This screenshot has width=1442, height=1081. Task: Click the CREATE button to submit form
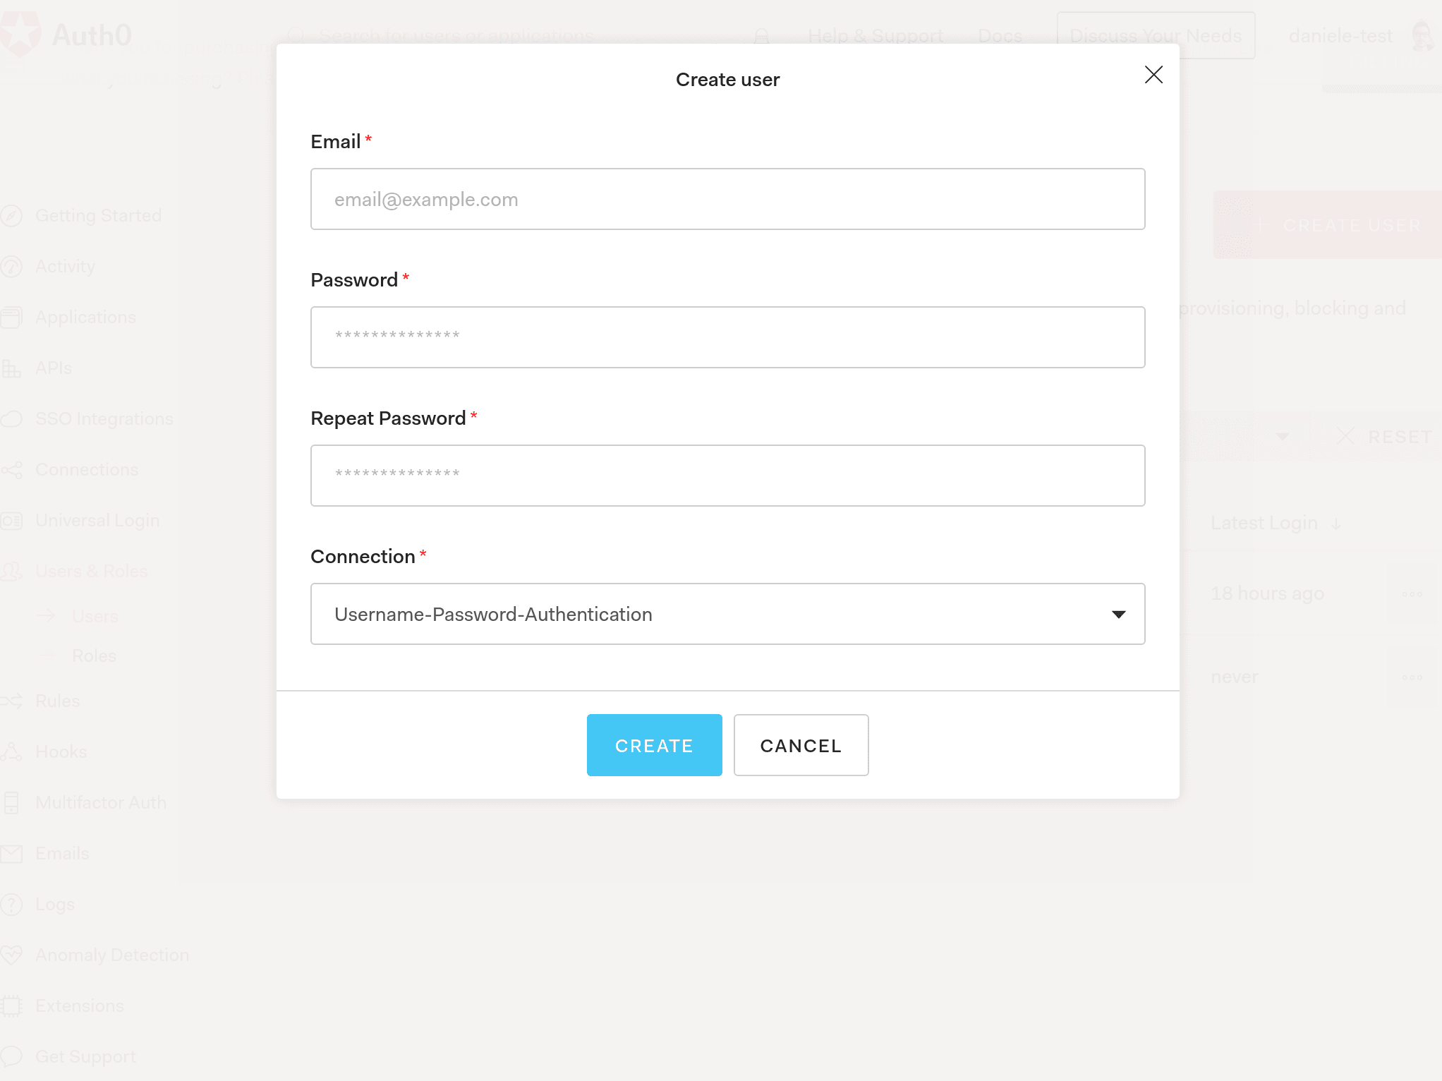(x=654, y=745)
